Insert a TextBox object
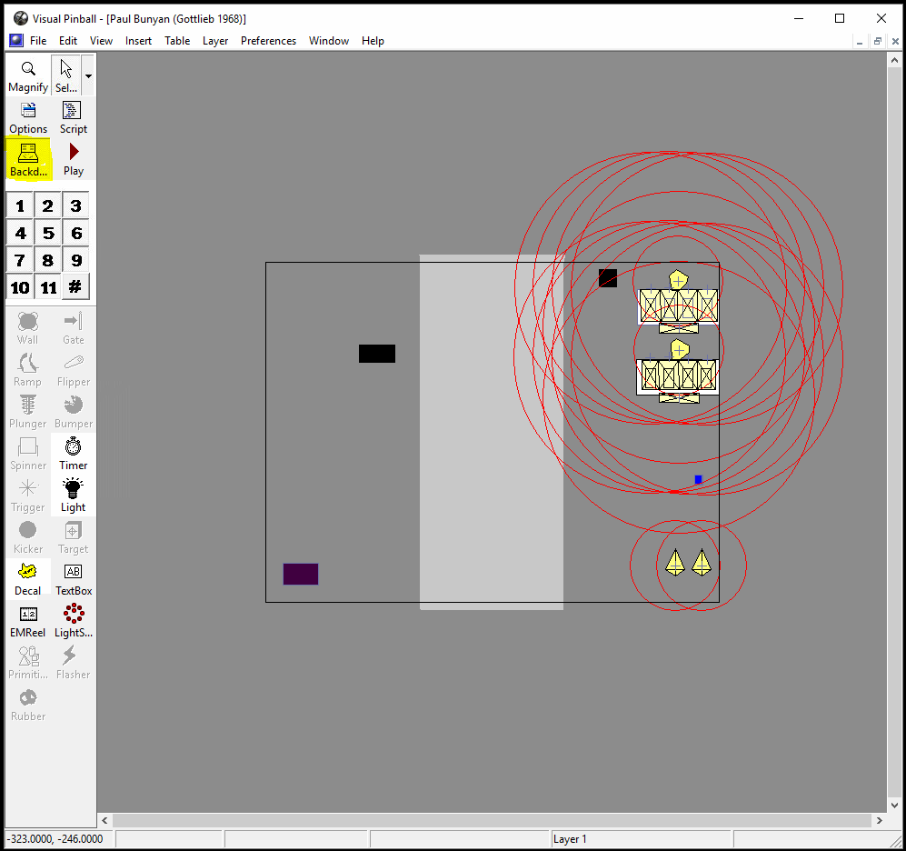906x851 pixels. point(73,579)
